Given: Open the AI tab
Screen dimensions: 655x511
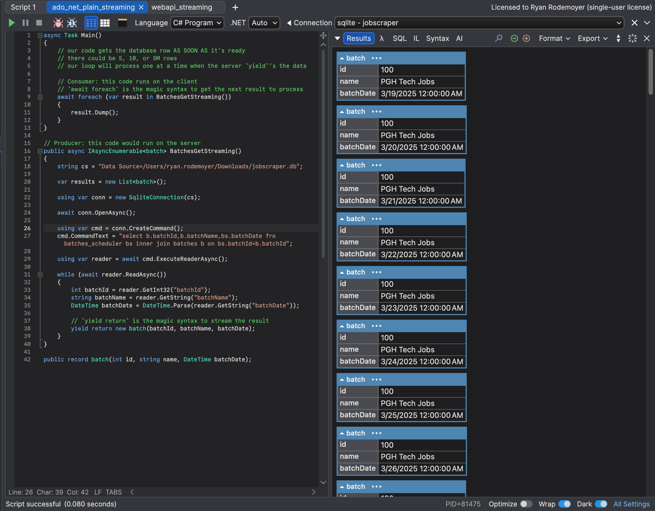Looking at the screenshot, I should 459,38.
